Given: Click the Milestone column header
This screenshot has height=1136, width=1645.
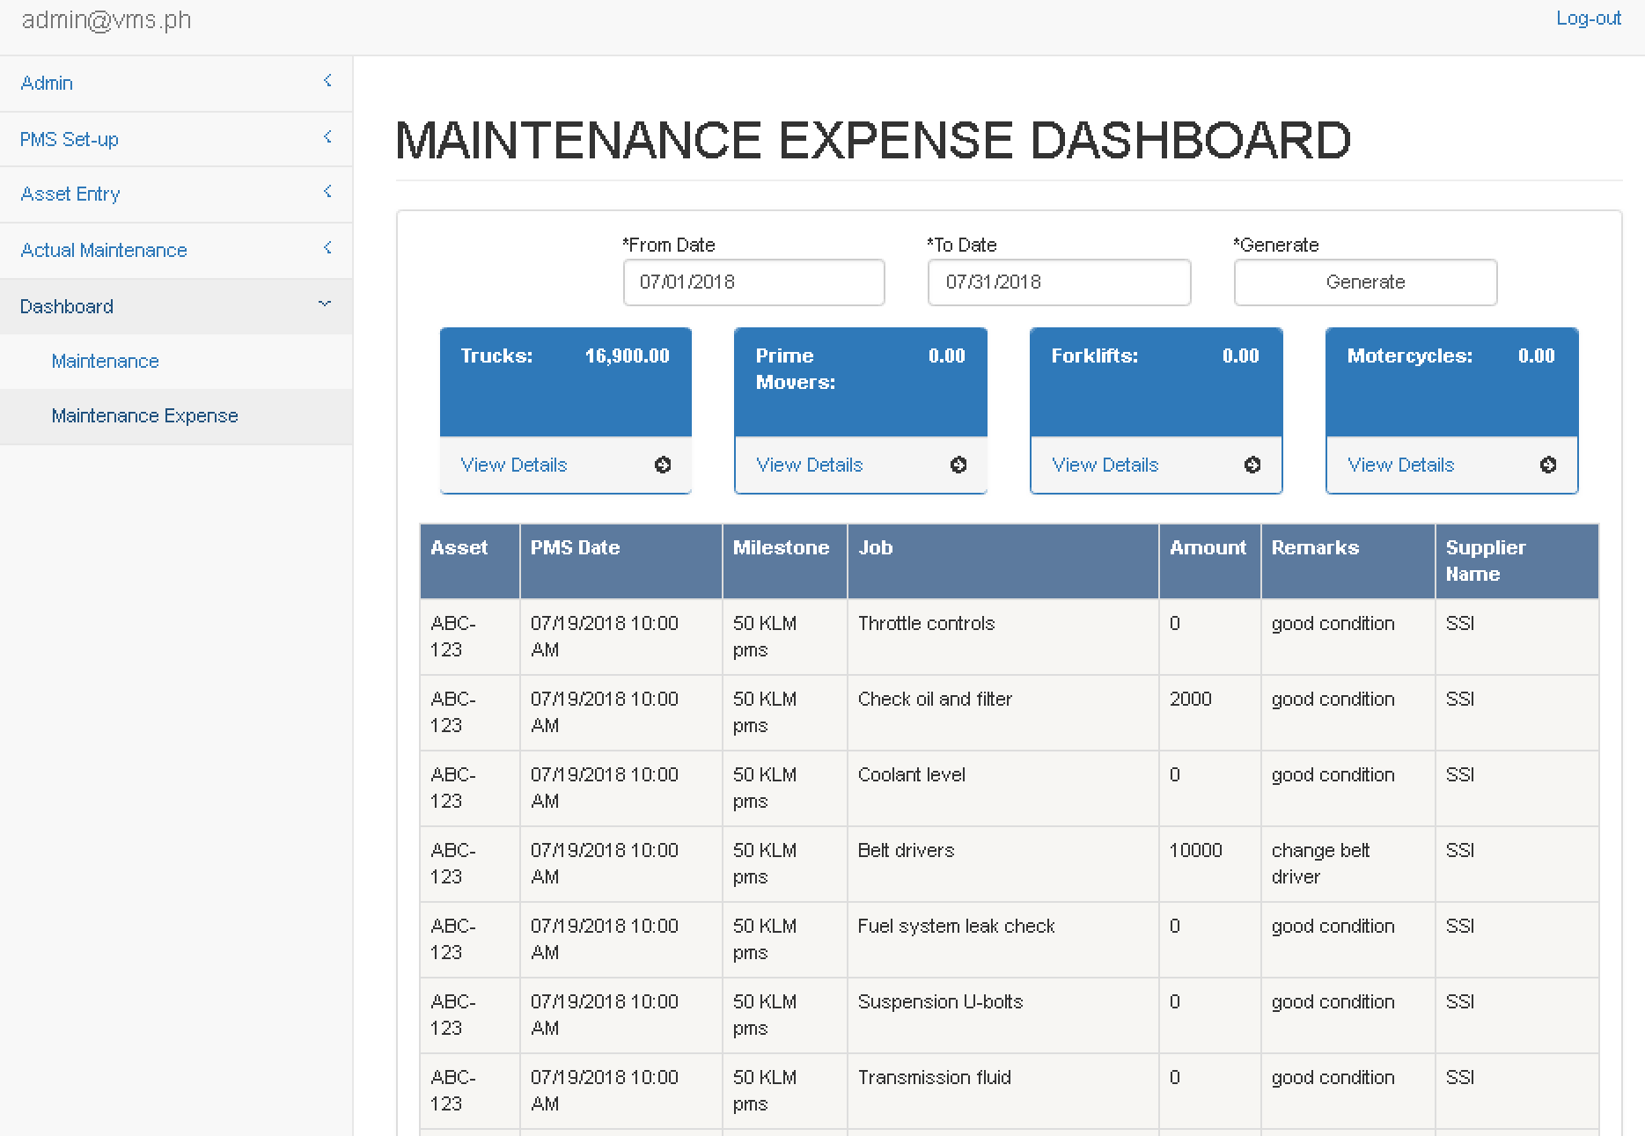Looking at the screenshot, I should pyautogui.click(x=785, y=561).
